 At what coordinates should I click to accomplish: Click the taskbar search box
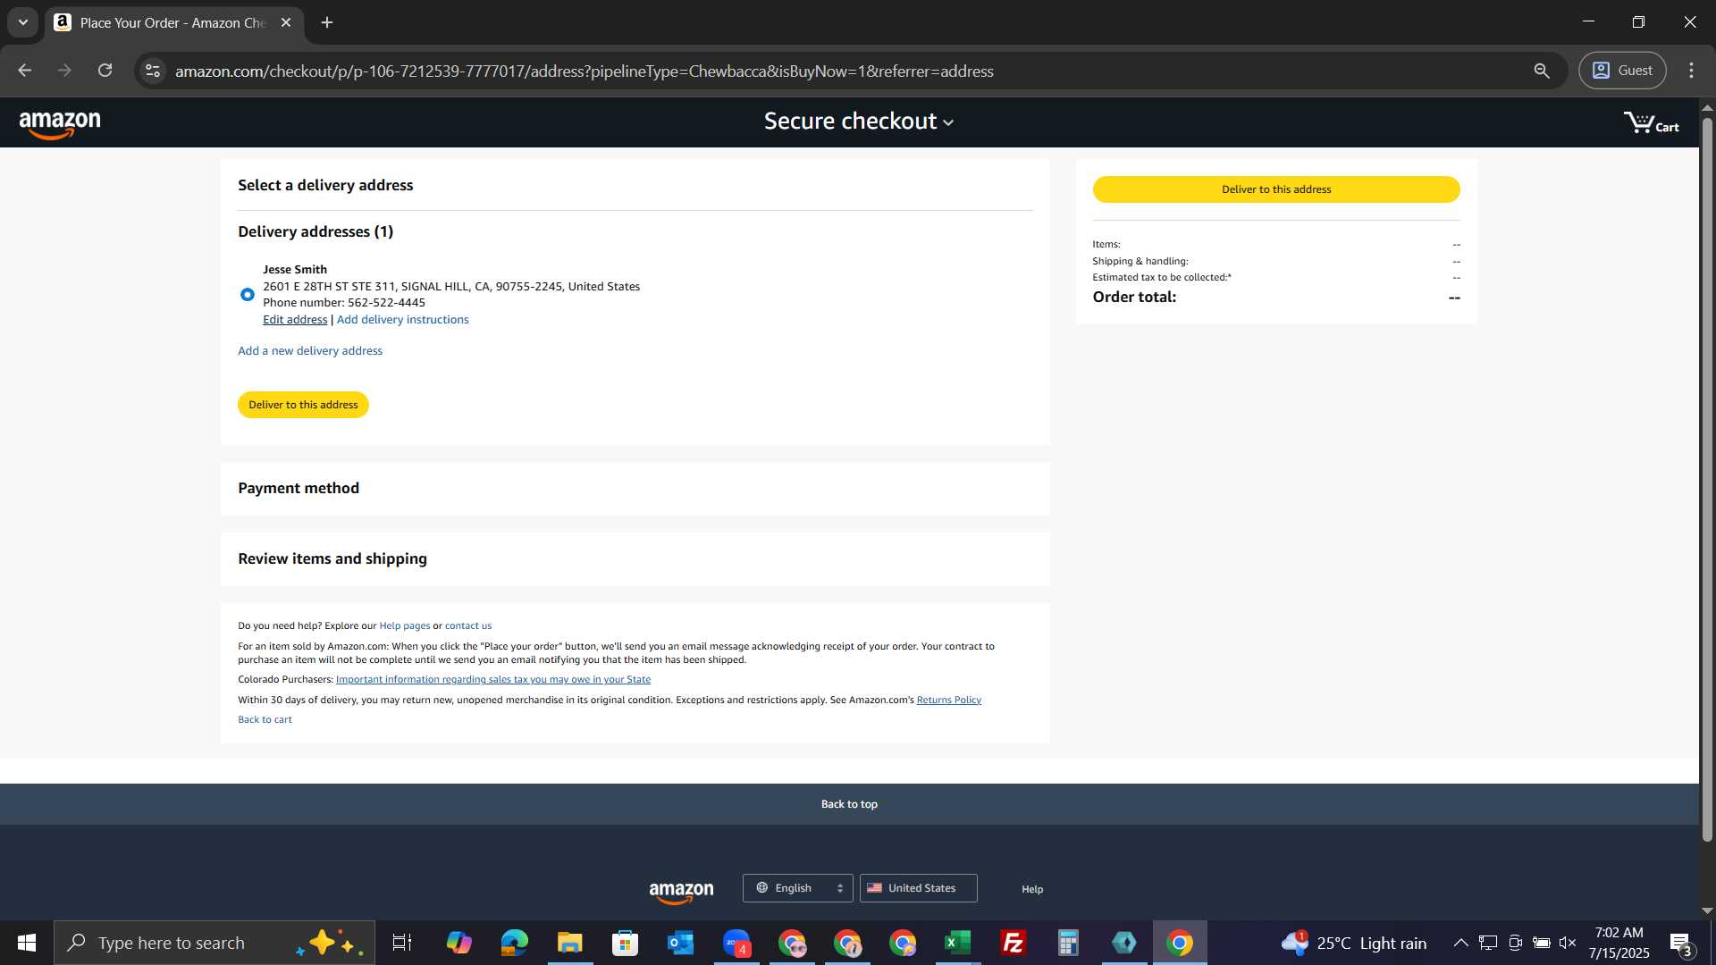click(x=214, y=943)
